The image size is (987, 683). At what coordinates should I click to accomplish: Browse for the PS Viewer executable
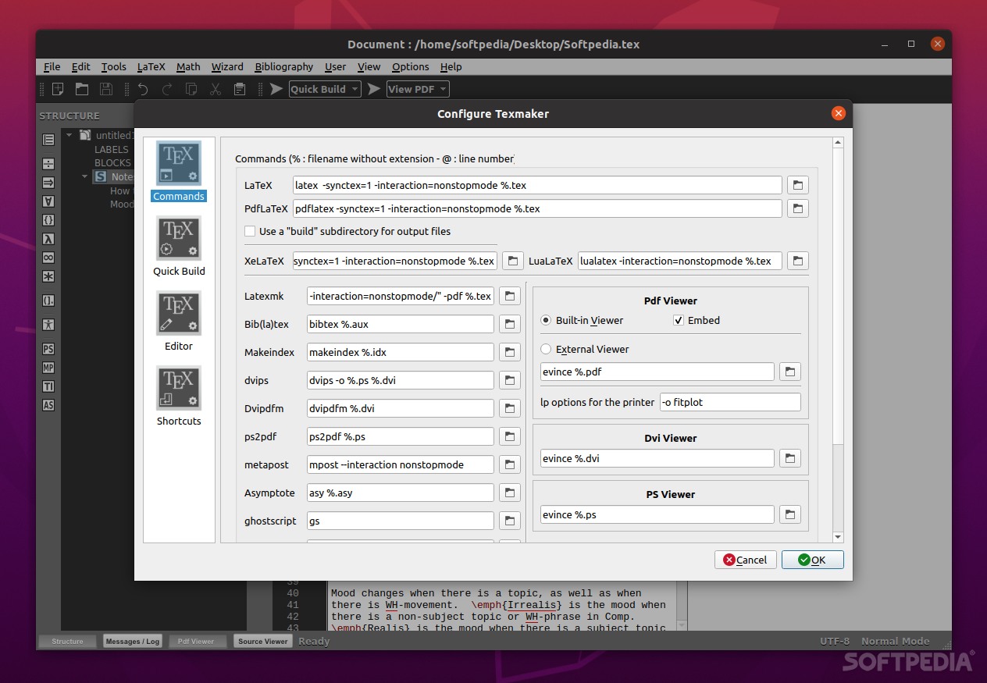click(x=789, y=514)
